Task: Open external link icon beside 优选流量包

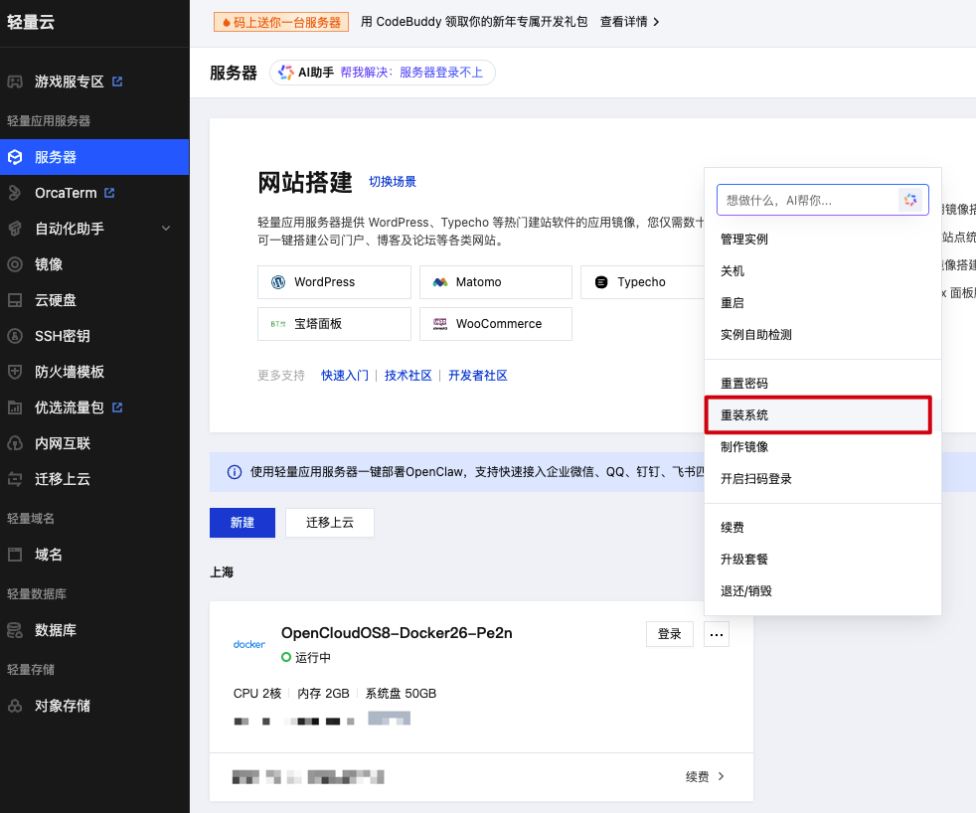Action: pos(117,407)
